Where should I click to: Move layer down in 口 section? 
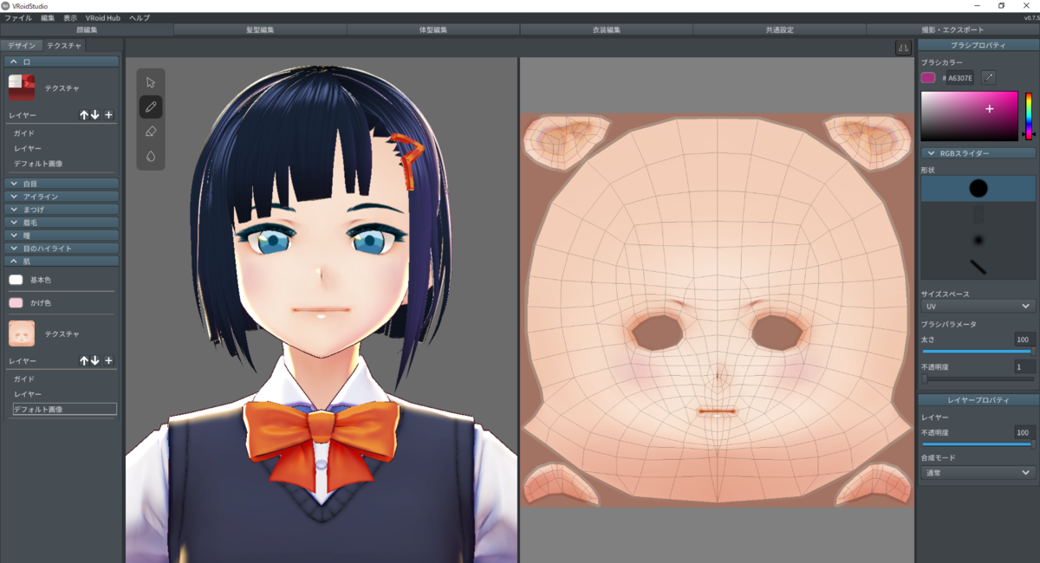pyautogui.click(x=95, y=114)
